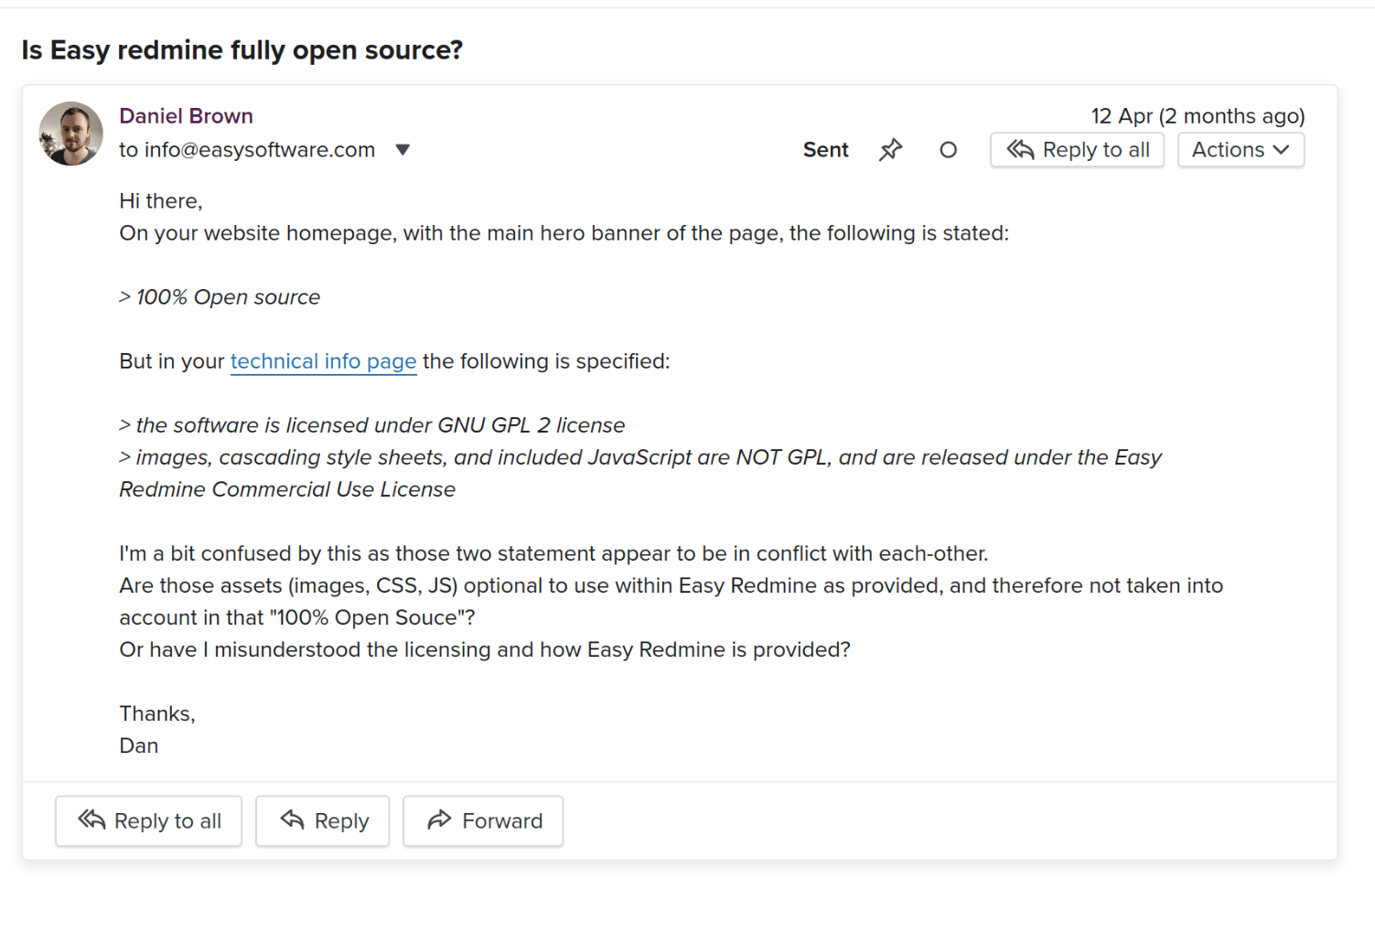
Task: Click Daniel Brown's profile photo
Action: (x=70, y=134)
